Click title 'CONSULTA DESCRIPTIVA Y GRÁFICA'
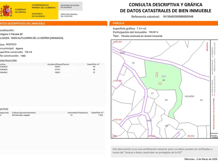Image resolution: width=218 pixels, height=163 pixels. click(166, 5)
